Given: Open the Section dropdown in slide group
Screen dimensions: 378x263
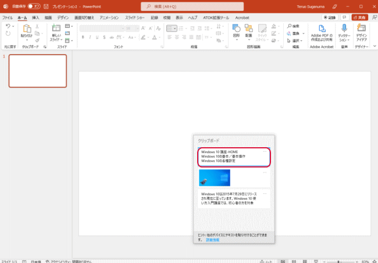Looking at the screenshot, I should (69, 40).
